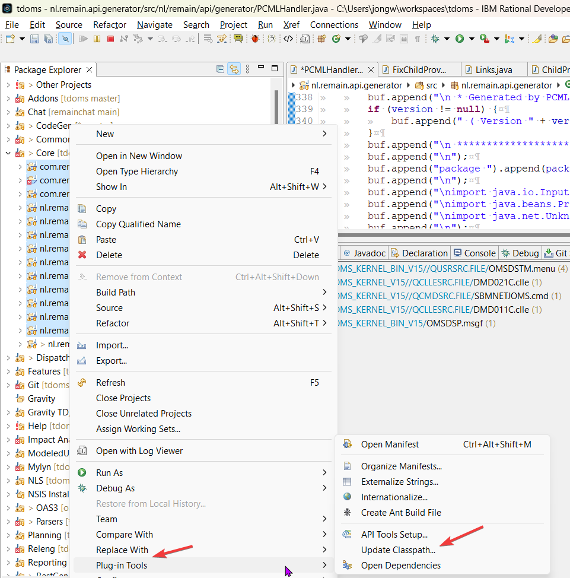Expand the Addons project tree node
570x578 pixels.
coord(8,99)
